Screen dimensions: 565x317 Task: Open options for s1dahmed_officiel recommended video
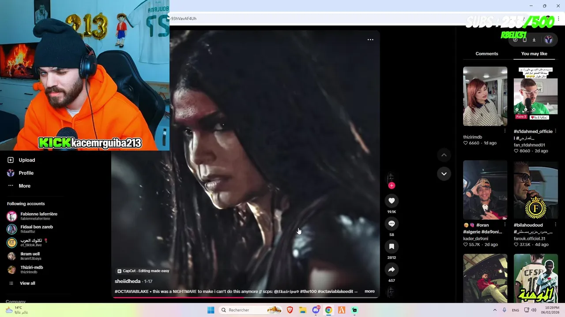556,131
